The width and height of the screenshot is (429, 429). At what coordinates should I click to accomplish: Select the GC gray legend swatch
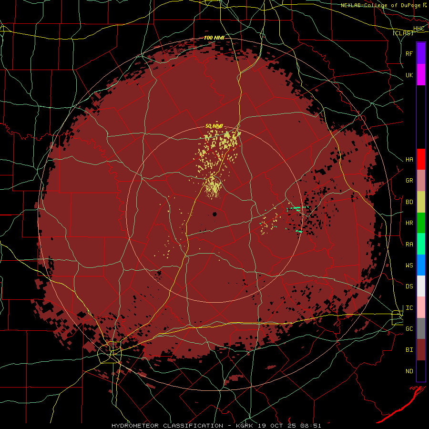[x=421, y=328]
